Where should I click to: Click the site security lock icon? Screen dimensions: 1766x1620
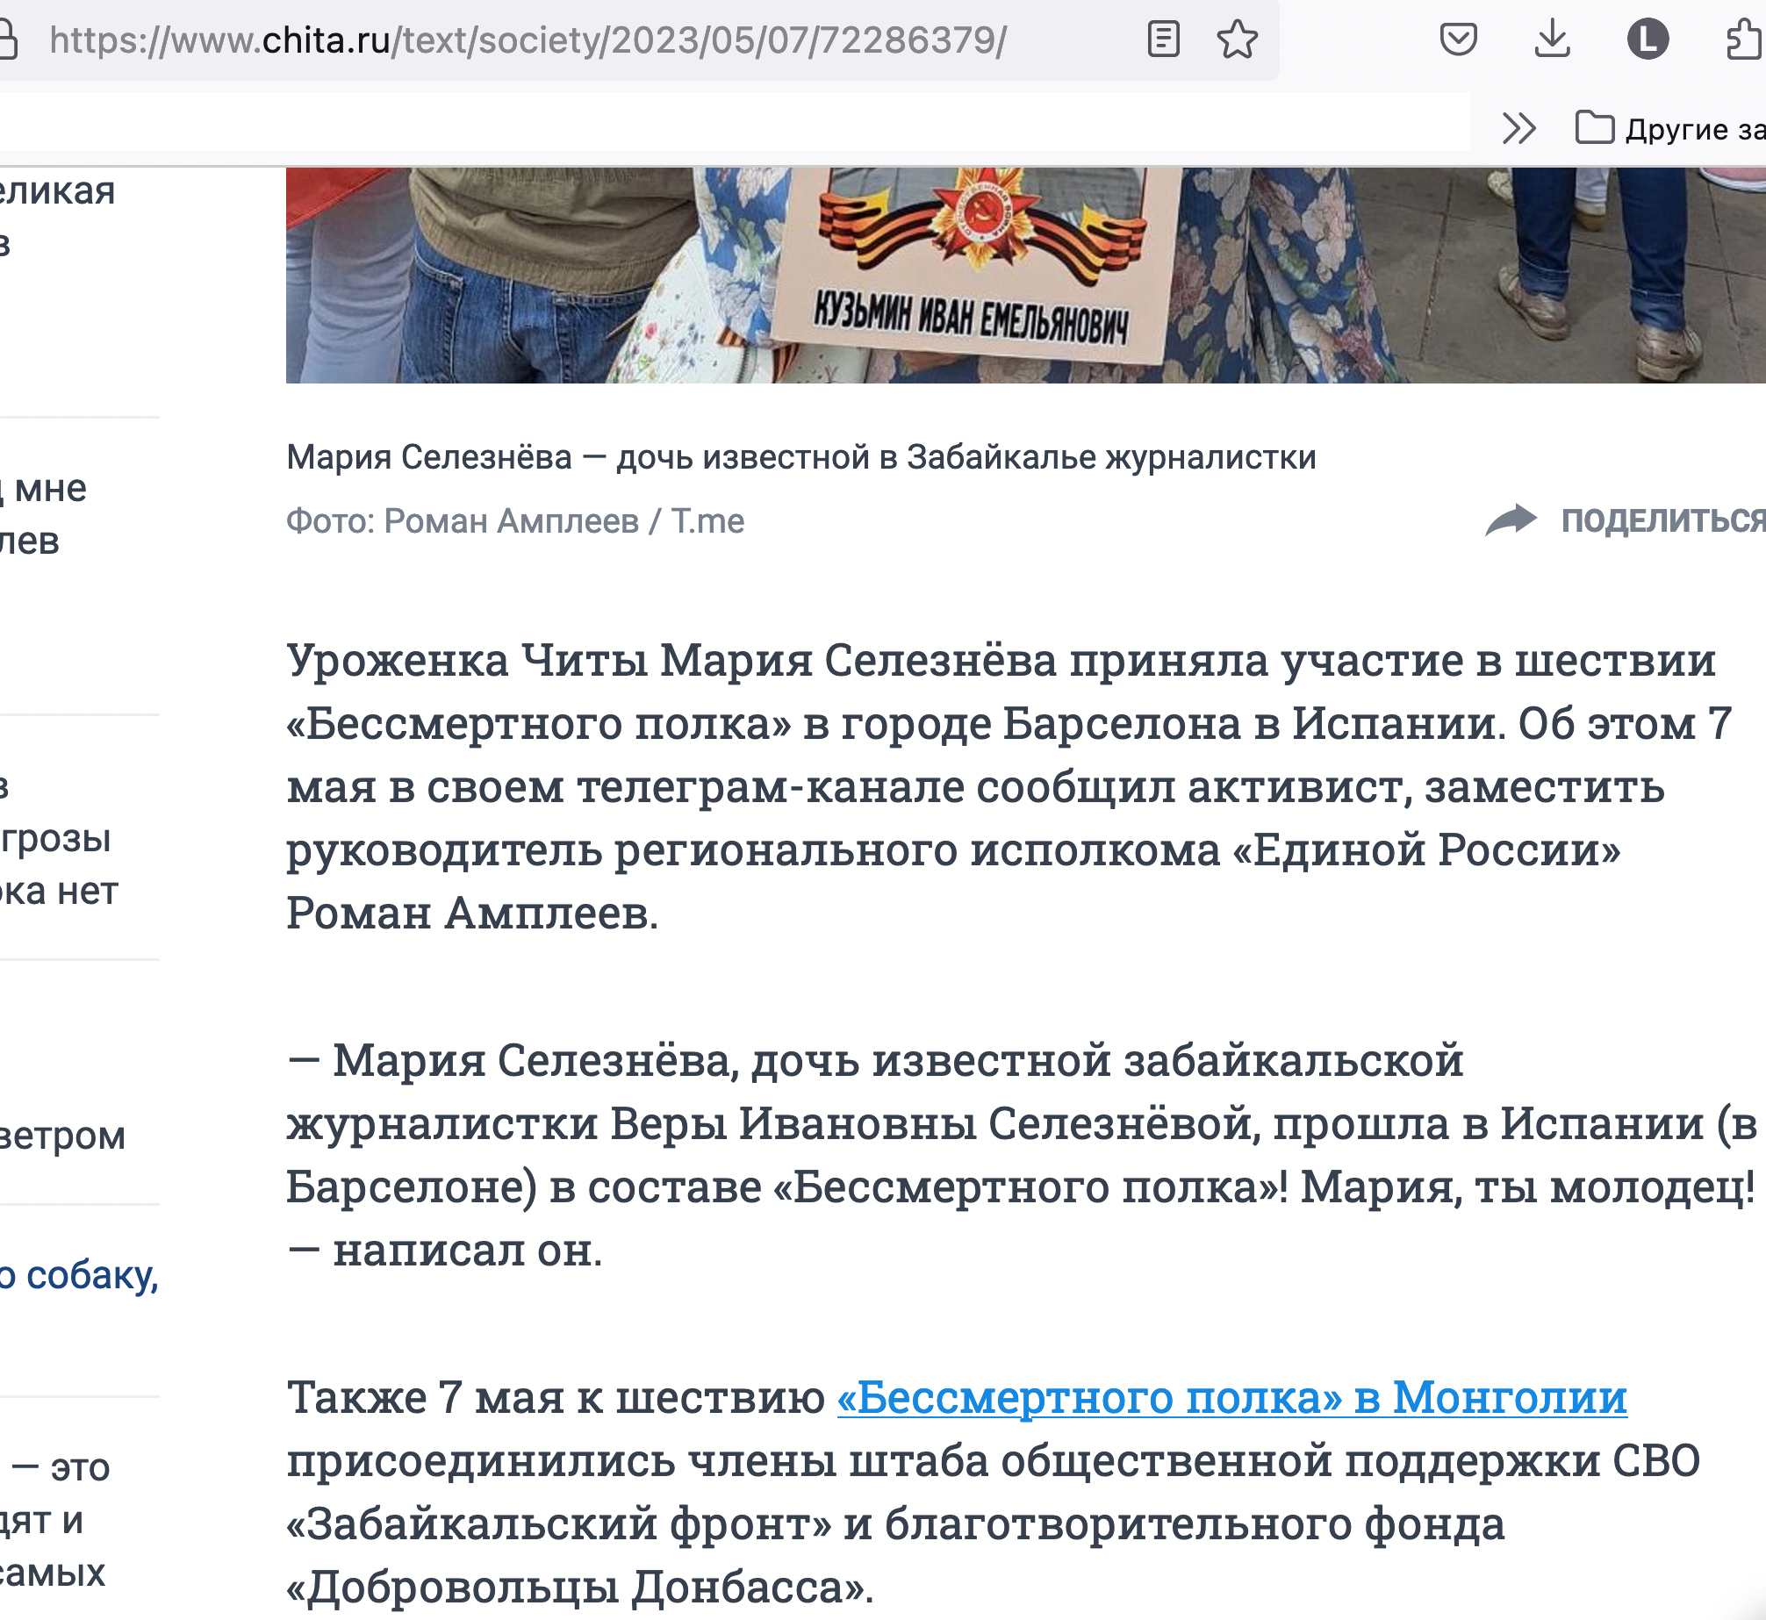coord(7,39)
